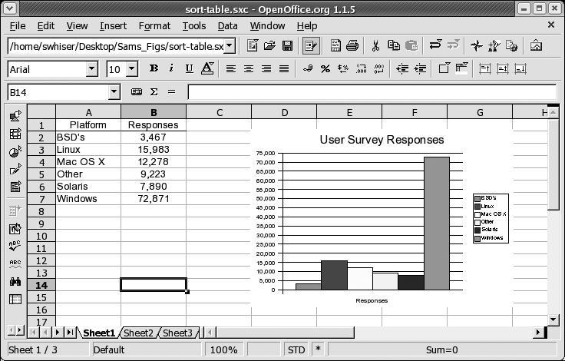The width and height of the screenshot is (565, 361).
Task: Click the Linux legend swatch in chart
Action: coord(477,207)
